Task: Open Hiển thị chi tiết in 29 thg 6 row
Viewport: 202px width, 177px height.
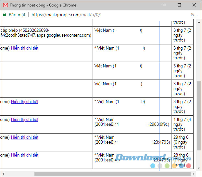Action: pyautogui.click(x=25, y=137)
